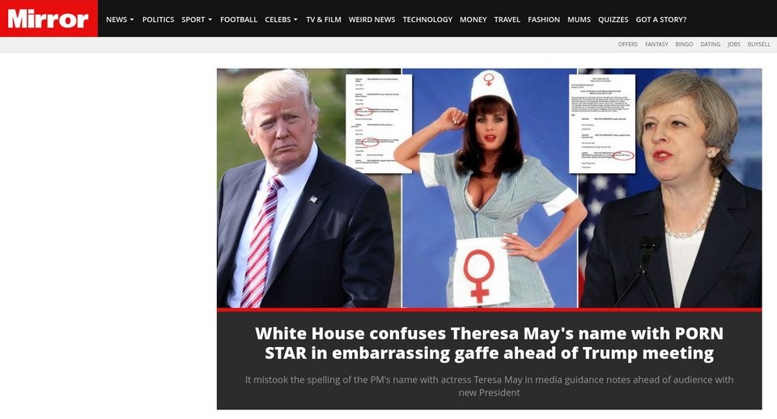Click the Got a Story? link

[x=661, y=19]
